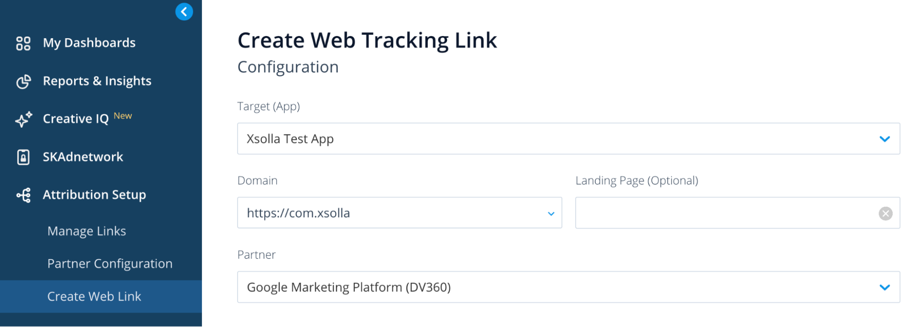Open the Domain dropdown chevron
The image size is (911, 327).
click(551, 213)
